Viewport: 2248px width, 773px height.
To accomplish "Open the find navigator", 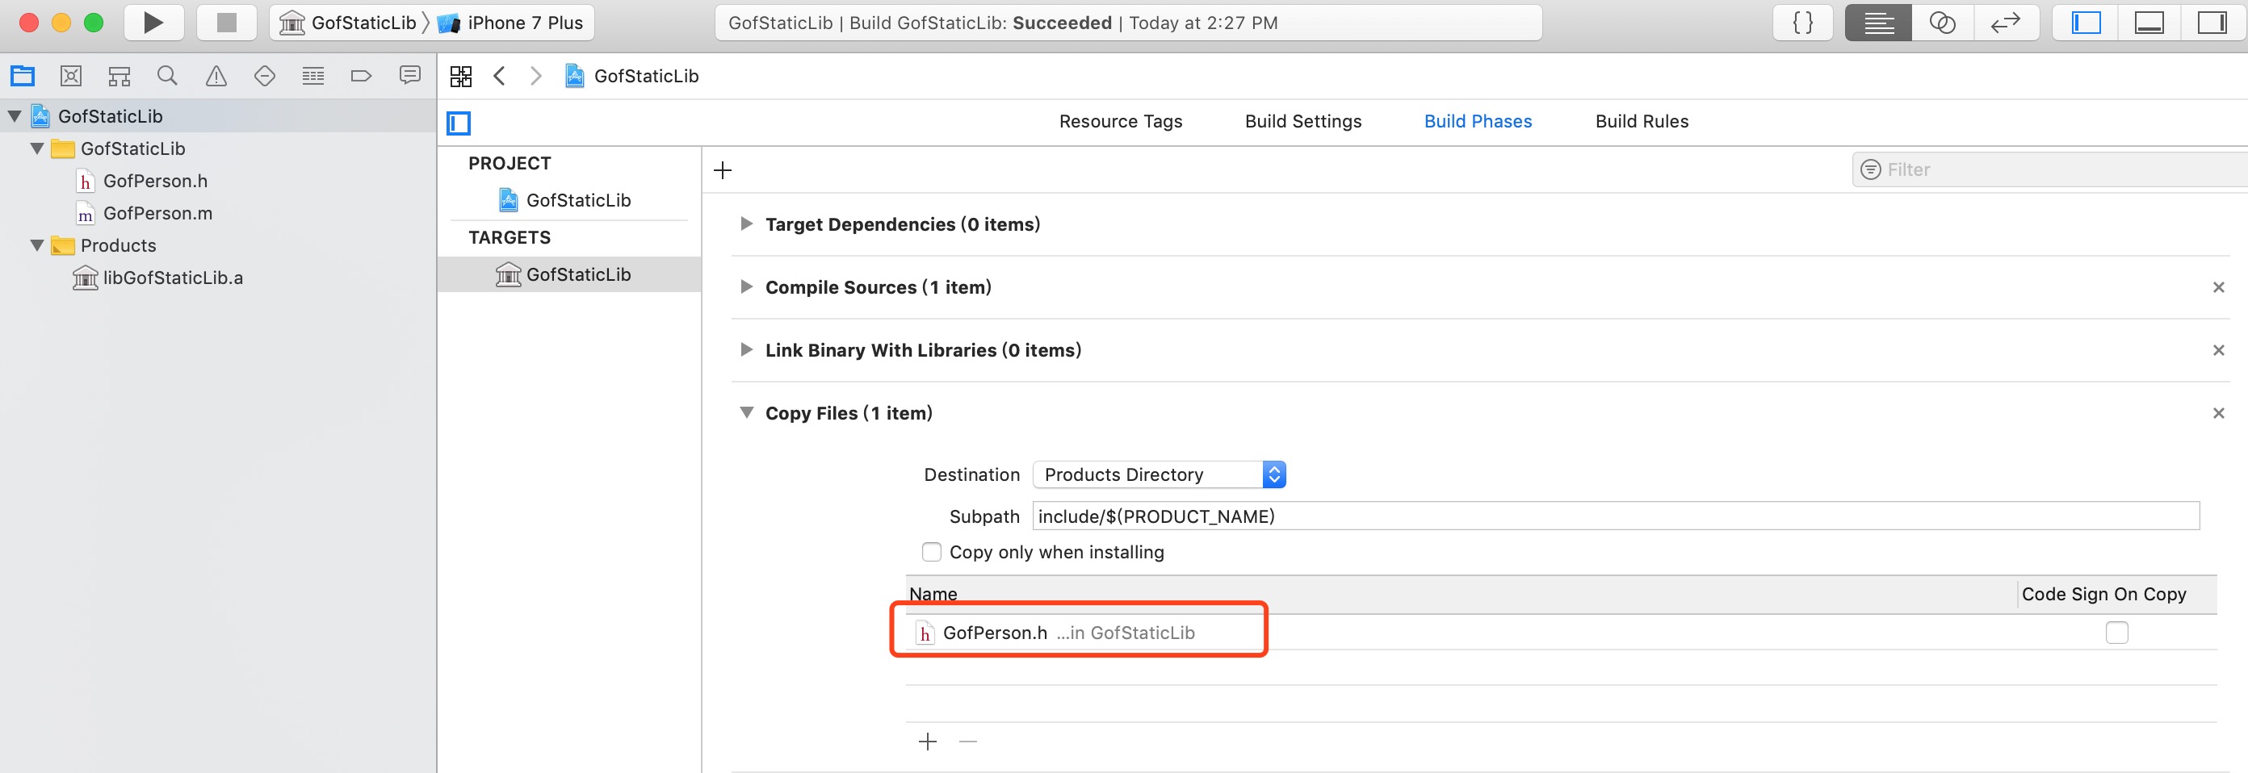I will click(168, 76).
